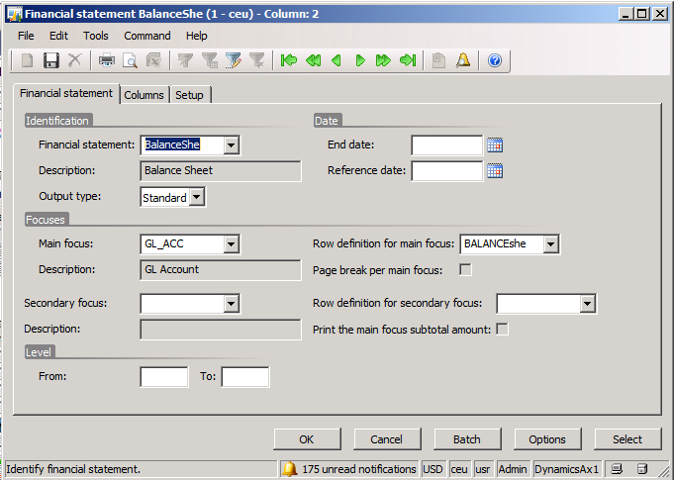
Task: Open the Advanced filter pencil icon
Action: (x=234, y=60)
